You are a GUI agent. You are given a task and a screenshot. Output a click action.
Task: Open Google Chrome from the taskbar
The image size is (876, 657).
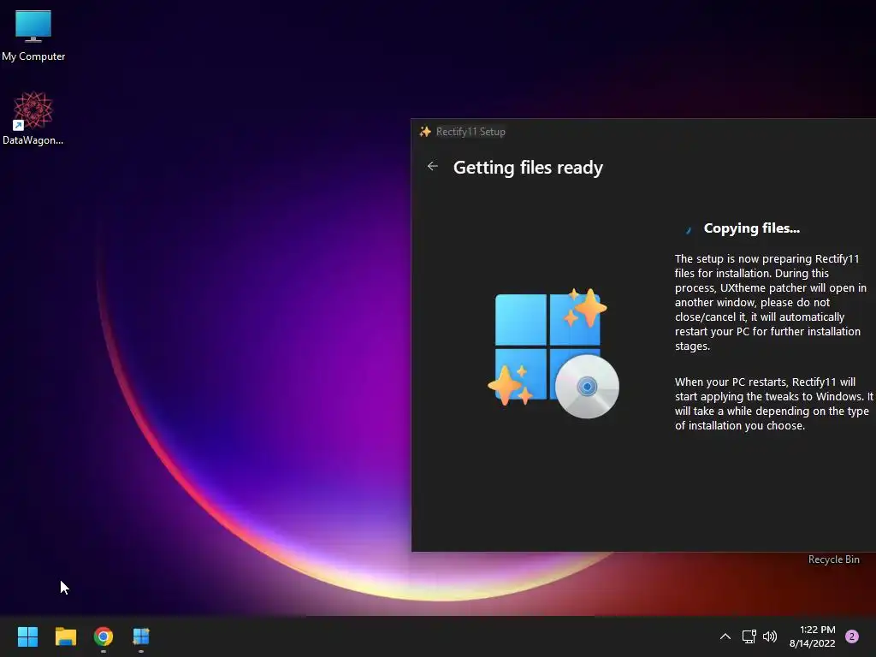tap(104, 636)
